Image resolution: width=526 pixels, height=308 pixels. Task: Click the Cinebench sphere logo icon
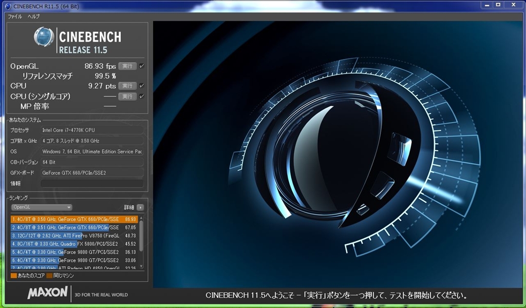(44, 36)
